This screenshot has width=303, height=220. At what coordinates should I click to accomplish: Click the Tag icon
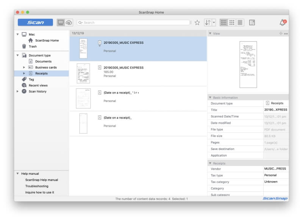tap(24, 79)
